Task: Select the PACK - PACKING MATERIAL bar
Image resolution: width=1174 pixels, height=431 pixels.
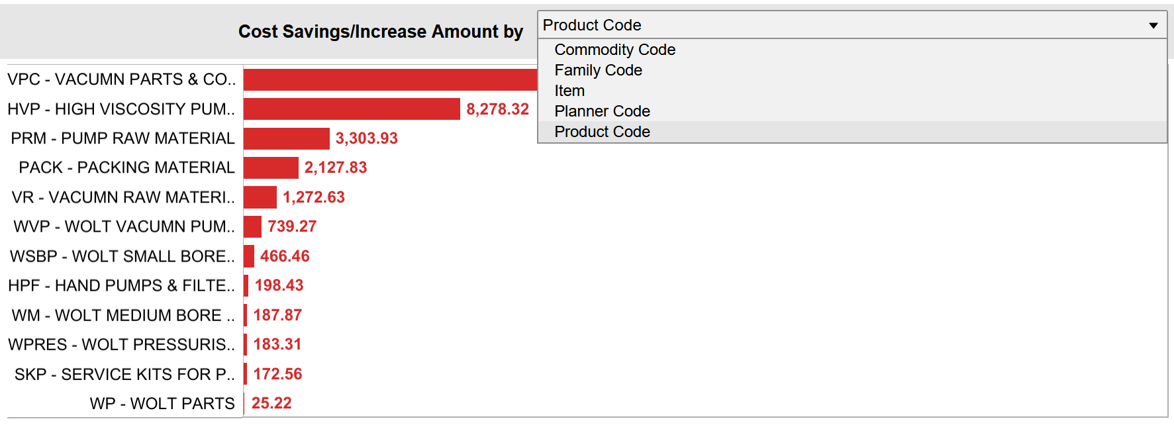Action: click(271, 168)
